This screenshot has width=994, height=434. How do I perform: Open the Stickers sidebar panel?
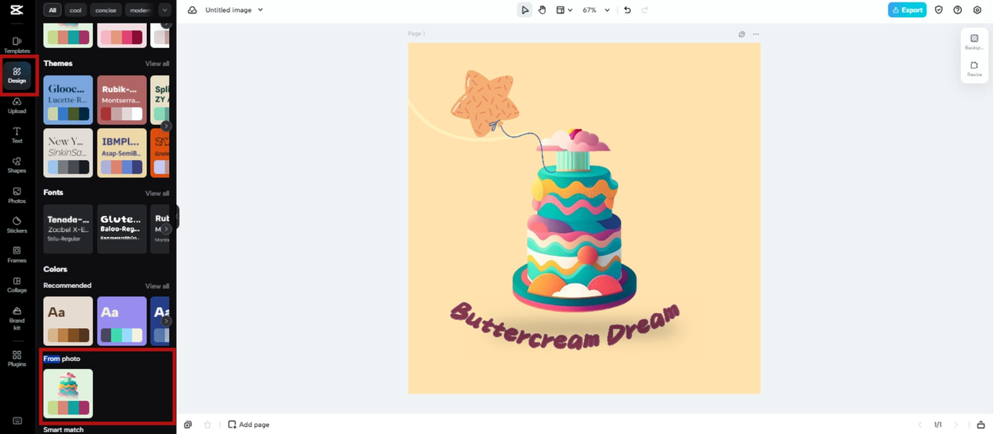coord(17,225)
